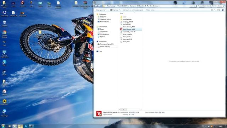Click the Explorer search field
227x128 pixels.
tap(211, 6)
